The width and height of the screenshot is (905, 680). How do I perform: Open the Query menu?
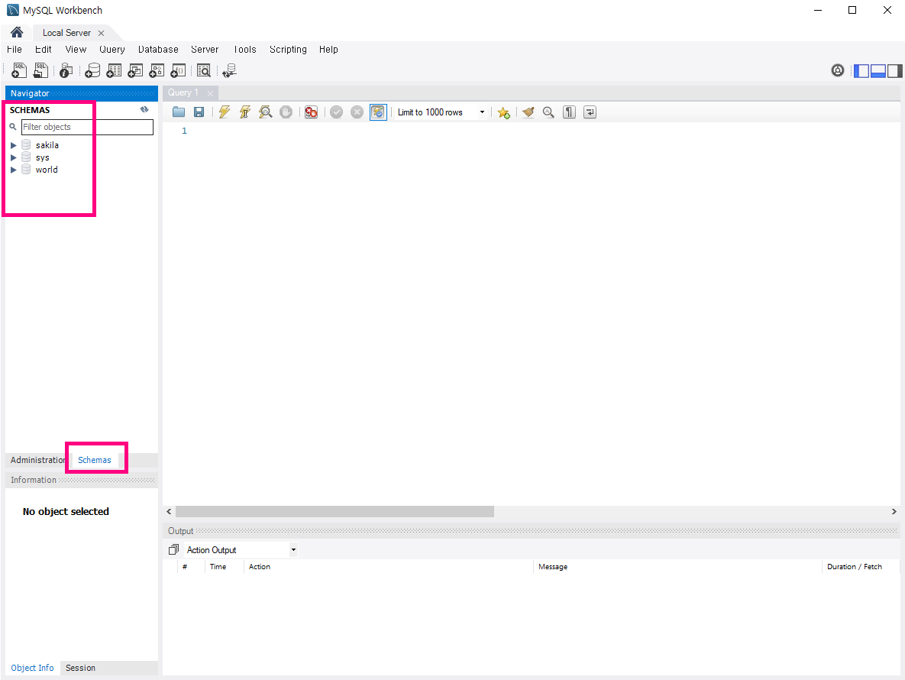[x=112, y=50]
